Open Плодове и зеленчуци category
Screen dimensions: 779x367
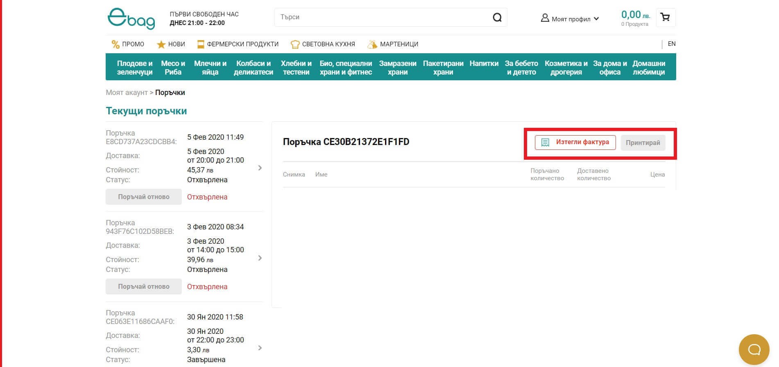134,68
